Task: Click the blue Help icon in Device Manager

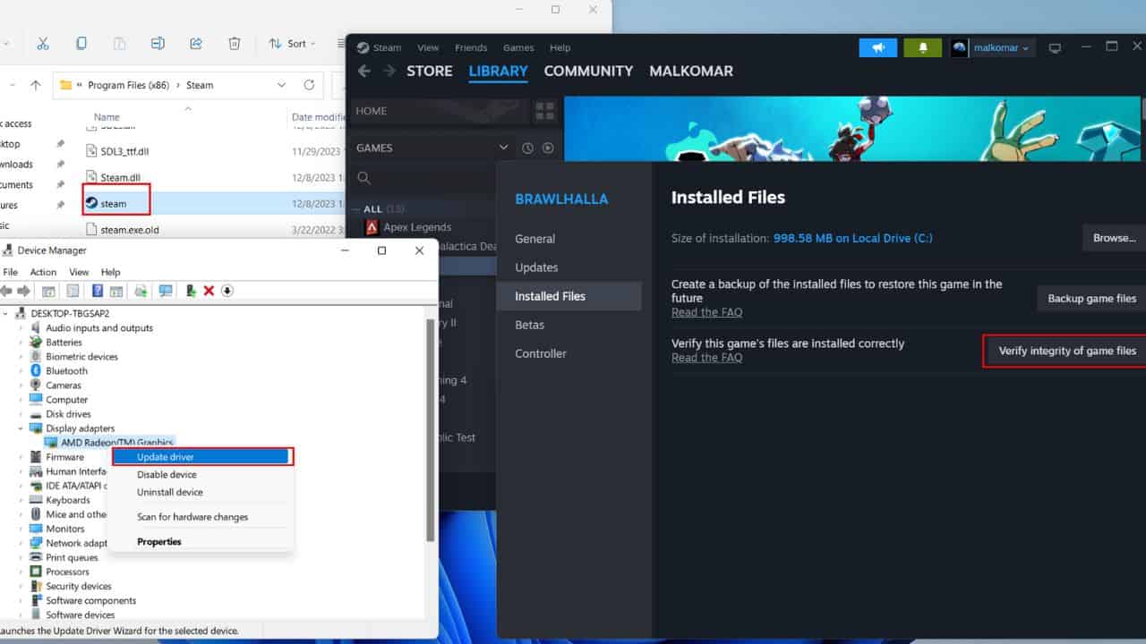Action: (x=97, y=291)
